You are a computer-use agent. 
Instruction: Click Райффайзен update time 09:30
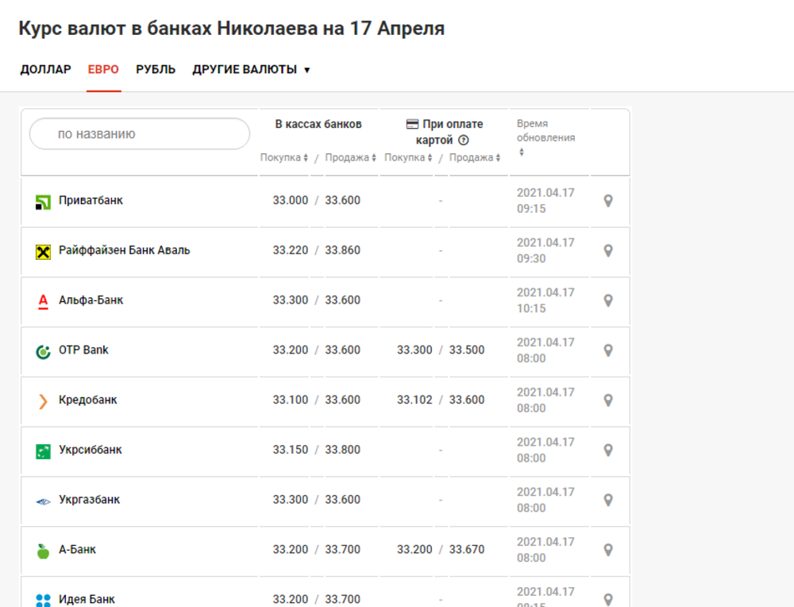tap(531, 259)
